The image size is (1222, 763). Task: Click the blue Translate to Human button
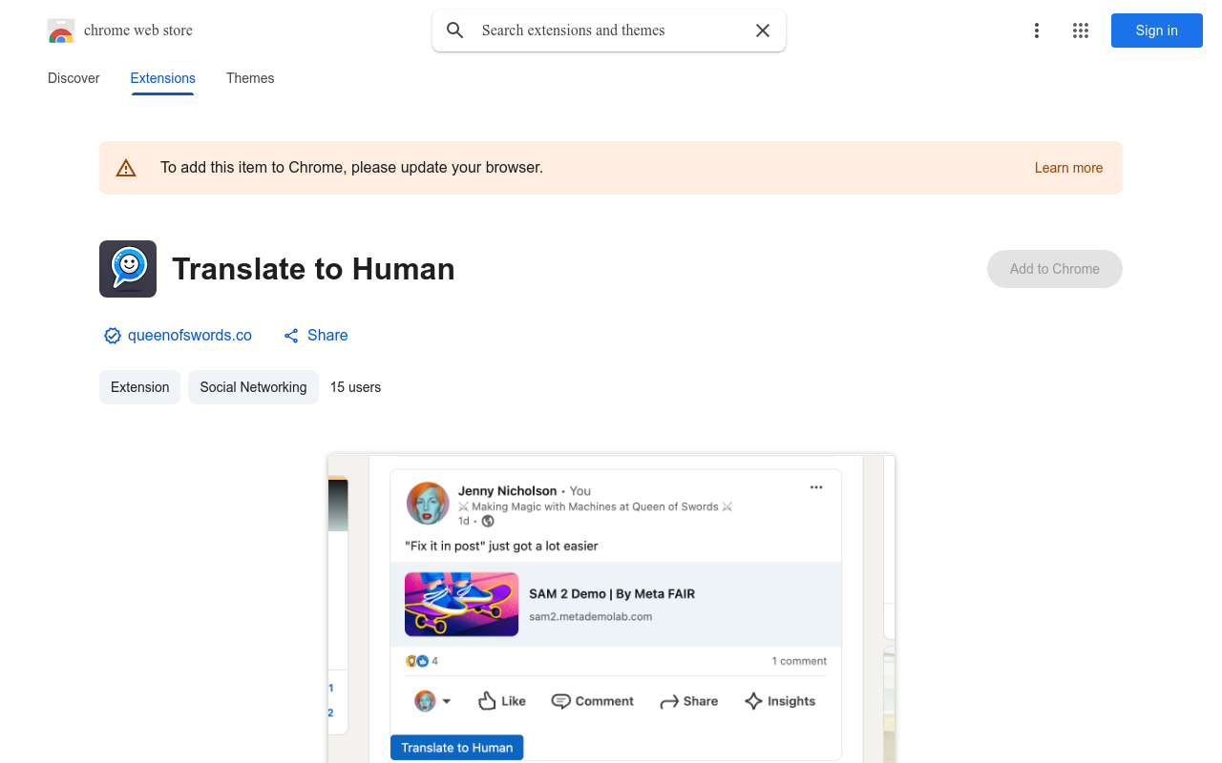(x=457, y=748)
